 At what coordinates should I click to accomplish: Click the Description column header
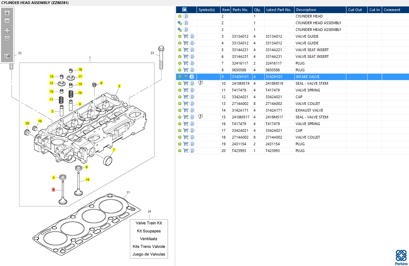pos(320,10)
